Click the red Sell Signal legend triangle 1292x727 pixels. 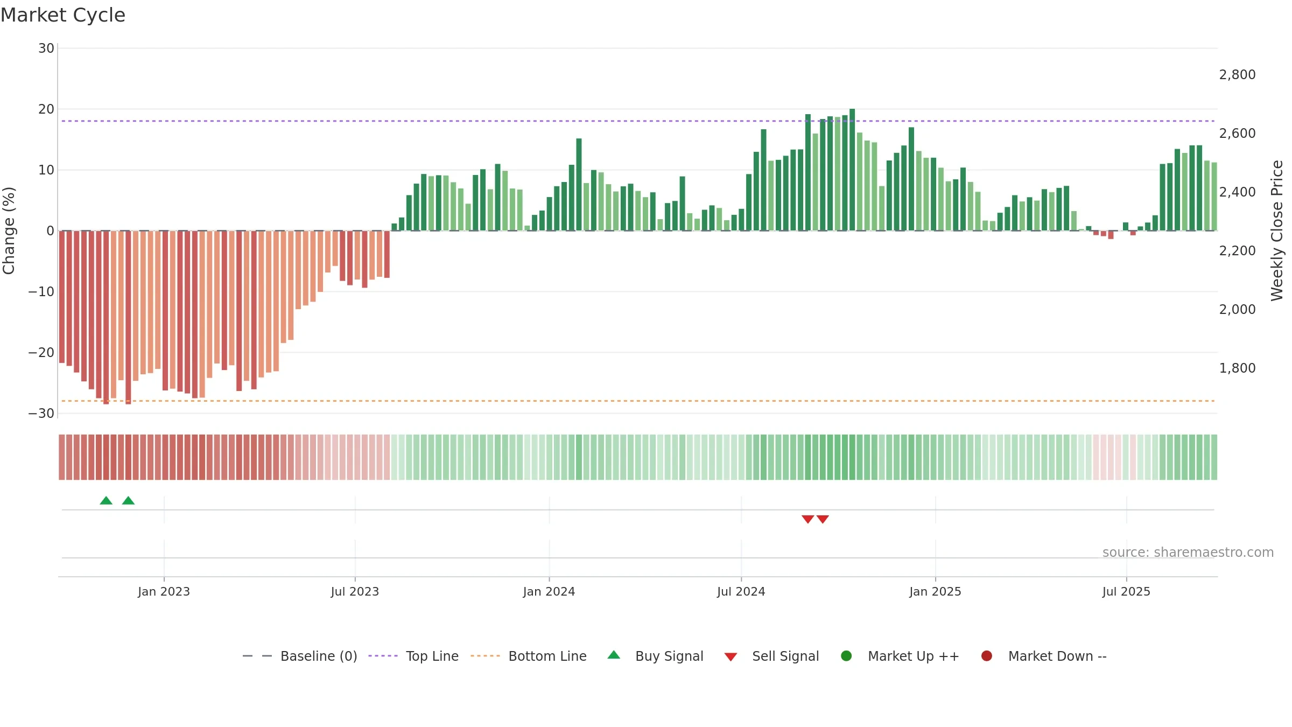[x=731, y=657]
